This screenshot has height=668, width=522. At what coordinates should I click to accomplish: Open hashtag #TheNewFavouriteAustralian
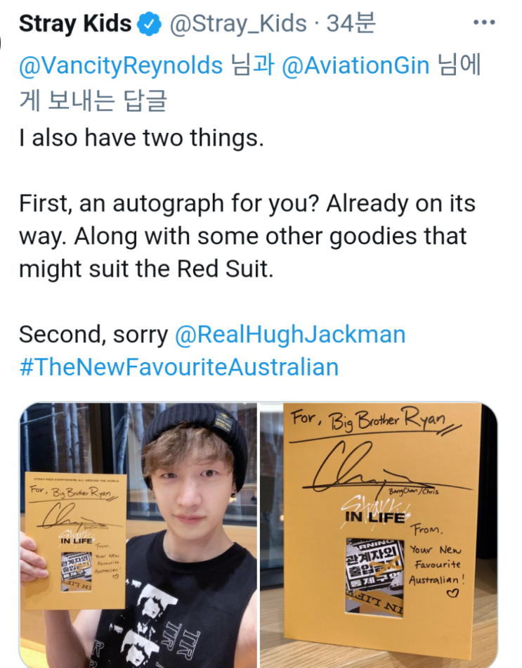coord(179,367)
